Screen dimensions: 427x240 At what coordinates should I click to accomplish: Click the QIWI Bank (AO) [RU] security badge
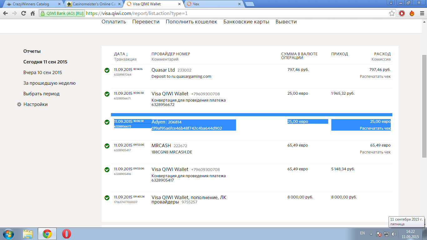tap(62, 13)
